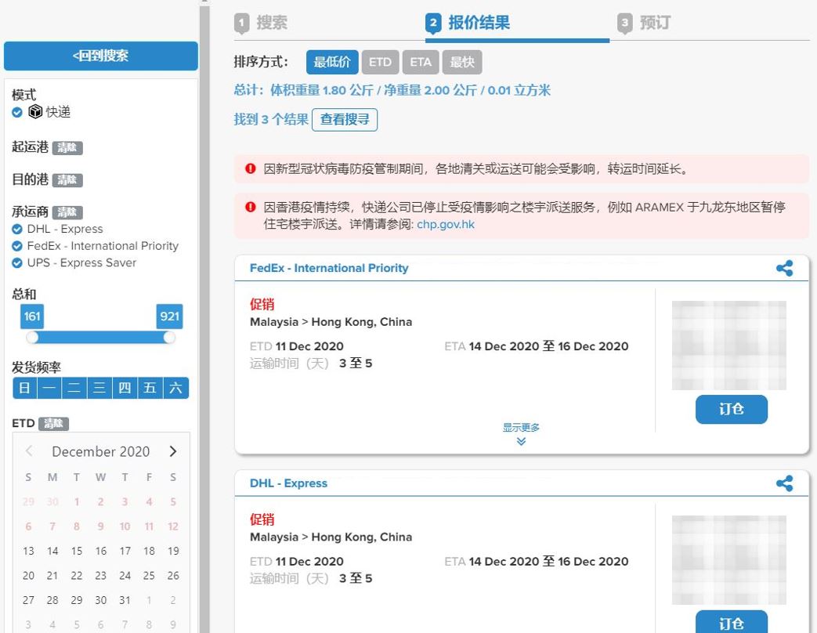Select December 21 in ETD calendar
The width and height of the screenshot is (817, 633).
[x=52, y=576]
